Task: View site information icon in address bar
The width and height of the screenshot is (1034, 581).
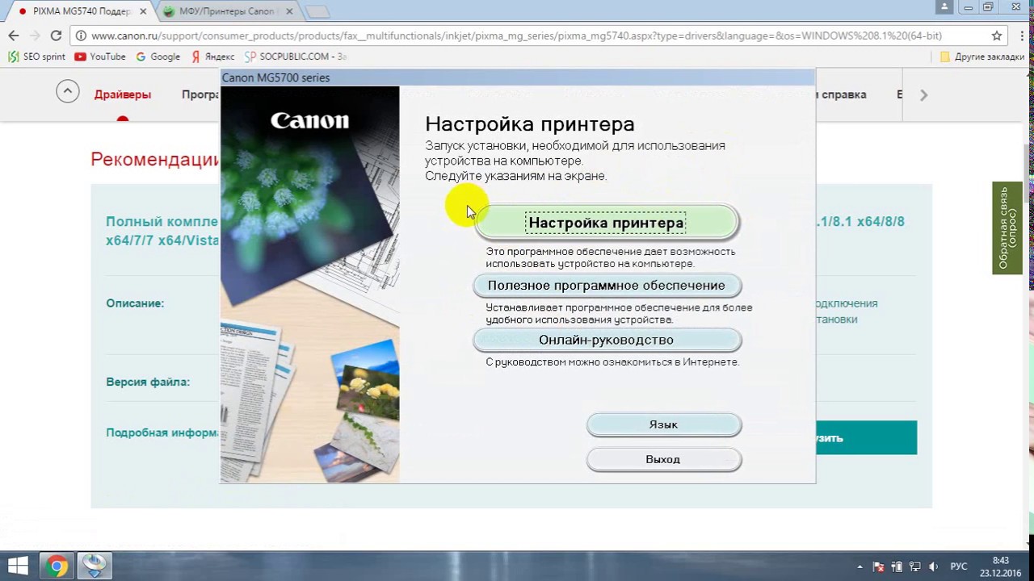Action: pyautogui.click(x=81, y=36)
